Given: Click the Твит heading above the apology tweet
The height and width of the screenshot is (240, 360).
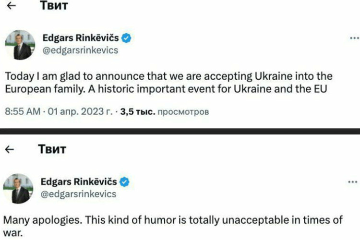Looking at the screenshot, I should point(52,149).
